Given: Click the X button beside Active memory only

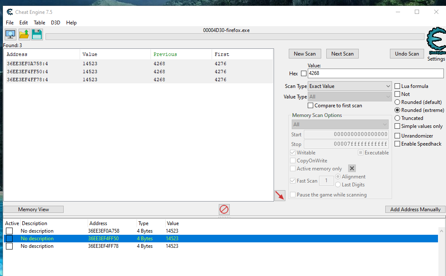Looking at the screenshot, I should [x=352, y=168].
